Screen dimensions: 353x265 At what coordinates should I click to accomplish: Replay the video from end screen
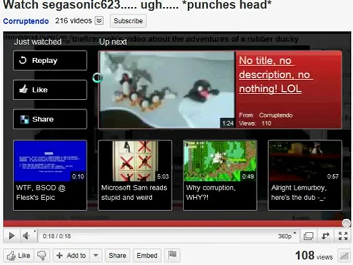(50, 60)
